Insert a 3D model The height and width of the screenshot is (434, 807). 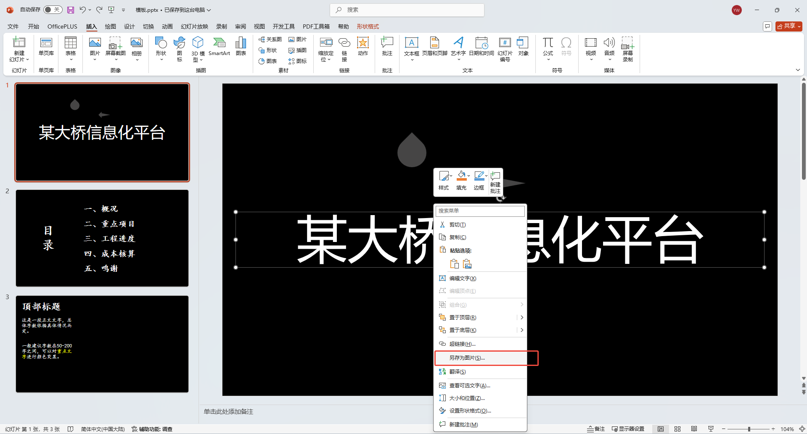click(198, 48)
